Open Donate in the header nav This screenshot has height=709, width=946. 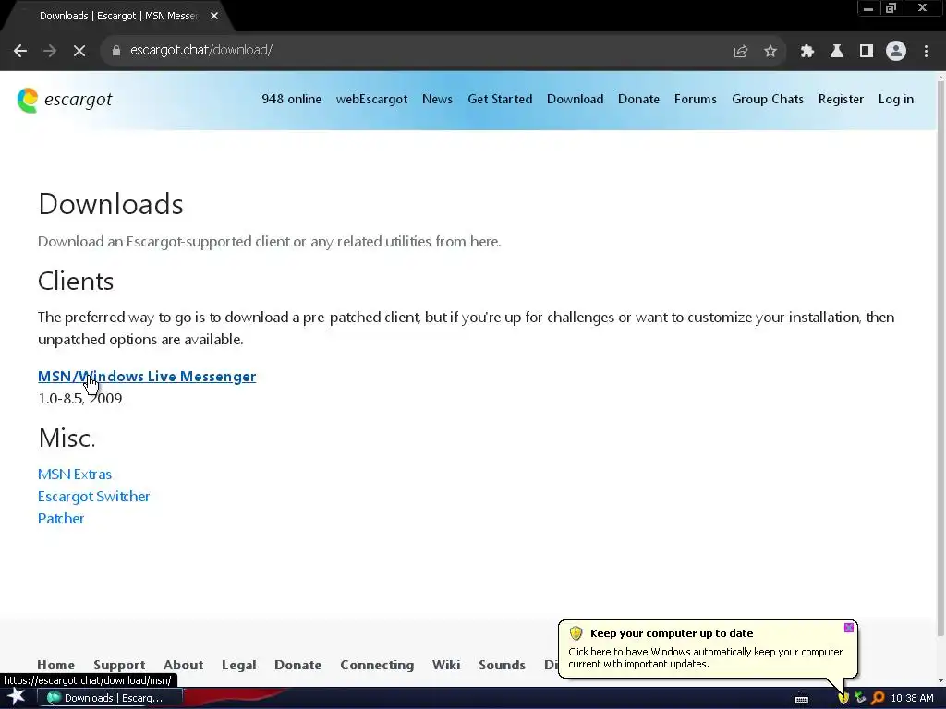click(638, 99)
